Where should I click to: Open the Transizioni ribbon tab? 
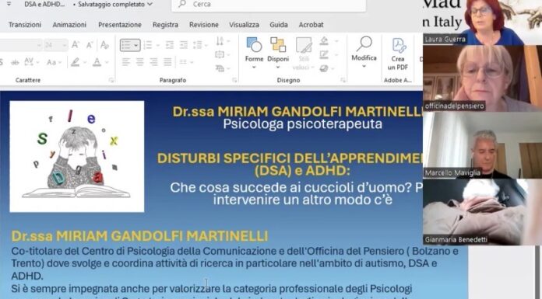pyautogui.click(x=25, y=25)
